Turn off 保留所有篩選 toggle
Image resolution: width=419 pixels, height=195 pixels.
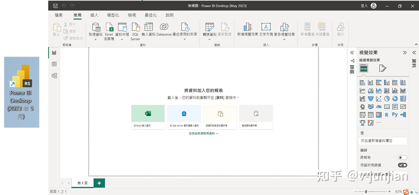pos(402,165)
